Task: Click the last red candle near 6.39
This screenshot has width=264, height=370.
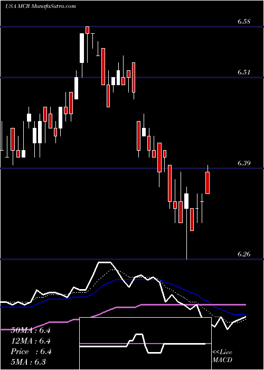Action: pyautogui.click(x=208, y=183)
